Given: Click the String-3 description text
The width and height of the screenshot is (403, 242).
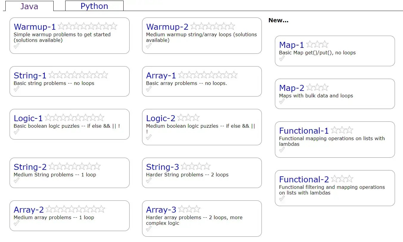Looking at the screenshot, I should 187,175.
